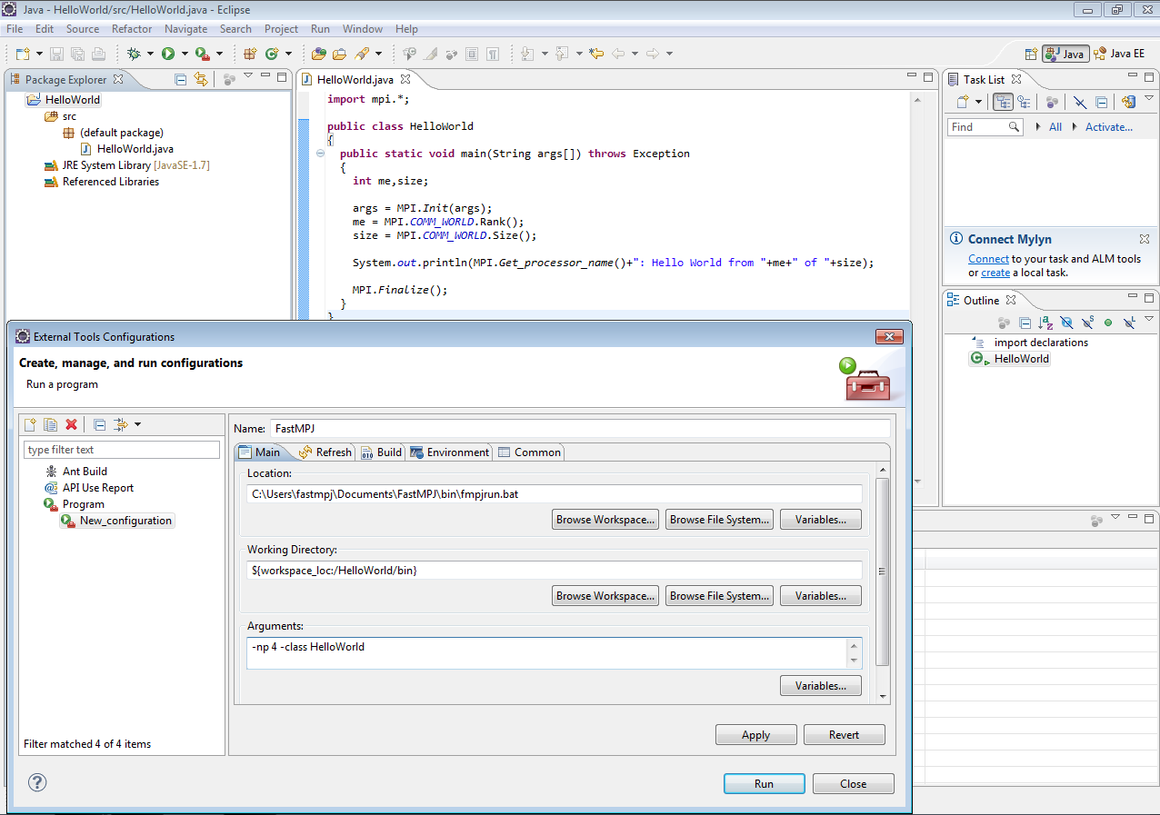Click the 'type filter text' field
The height and width of the screenshot is (815, 1160).
[122, 450]
